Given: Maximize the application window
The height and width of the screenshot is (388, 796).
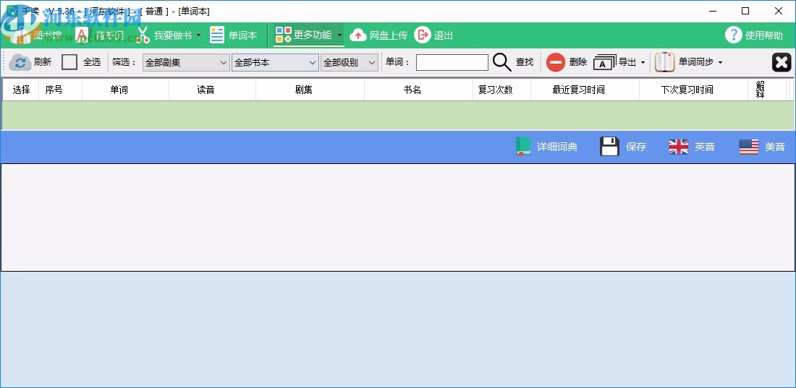Looking at the screenshot, I should [745, 11].
